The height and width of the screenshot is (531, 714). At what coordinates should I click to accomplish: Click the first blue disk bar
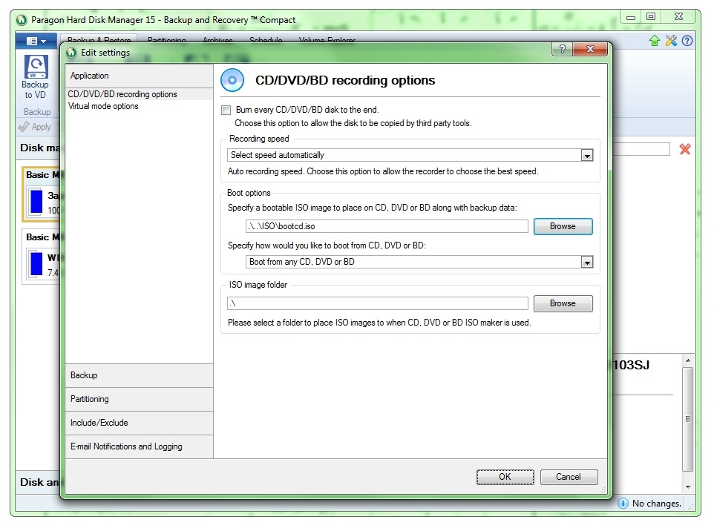pos(36,202)
